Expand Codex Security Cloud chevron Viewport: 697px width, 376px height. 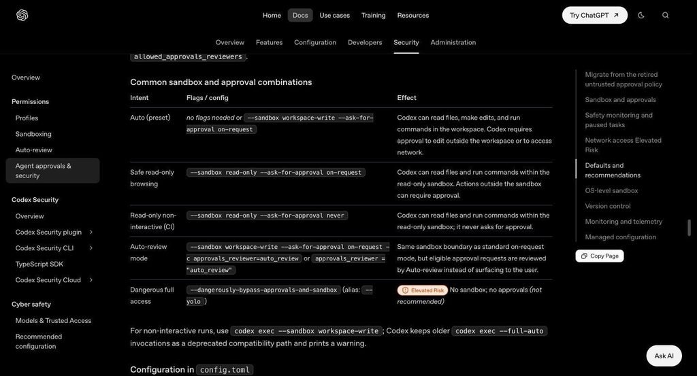(x=91, y=279)
